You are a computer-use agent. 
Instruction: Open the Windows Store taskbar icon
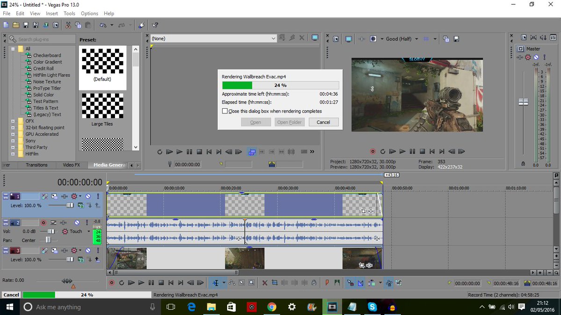click(231, 307)
